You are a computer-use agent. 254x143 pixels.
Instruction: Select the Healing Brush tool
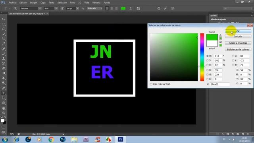click(4, 49)
